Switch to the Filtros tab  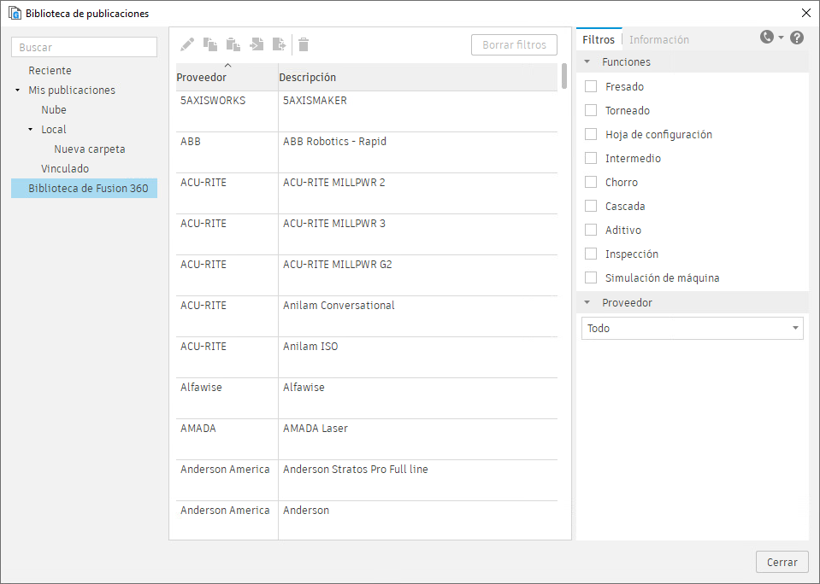coord(599,39)
